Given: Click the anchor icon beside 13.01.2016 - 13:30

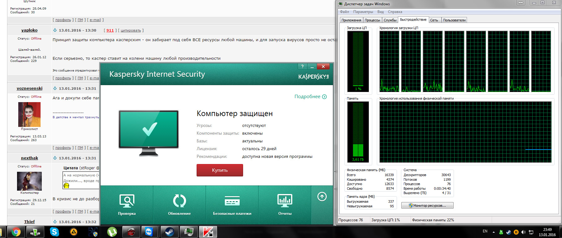Looking at the screenshot, I should [55, 30].
